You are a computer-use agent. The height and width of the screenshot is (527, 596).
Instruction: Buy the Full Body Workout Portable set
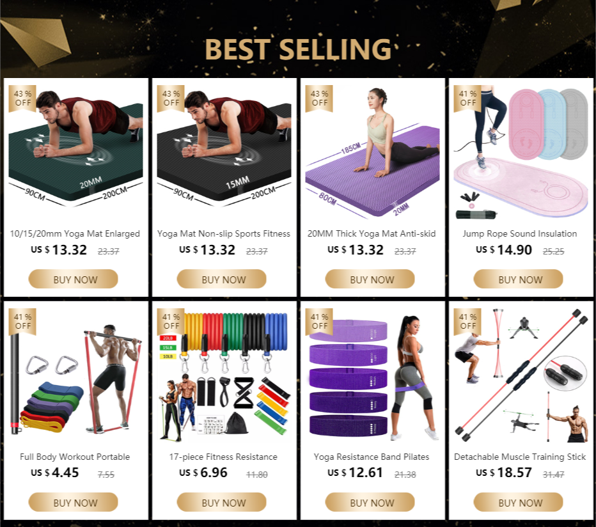coord(74,502)
